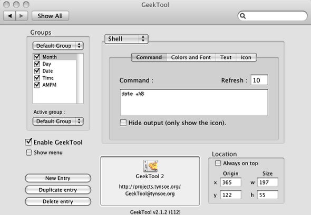Click into the Command text area
The height and width of the screenshot is (215, 311).
point(194,103)
